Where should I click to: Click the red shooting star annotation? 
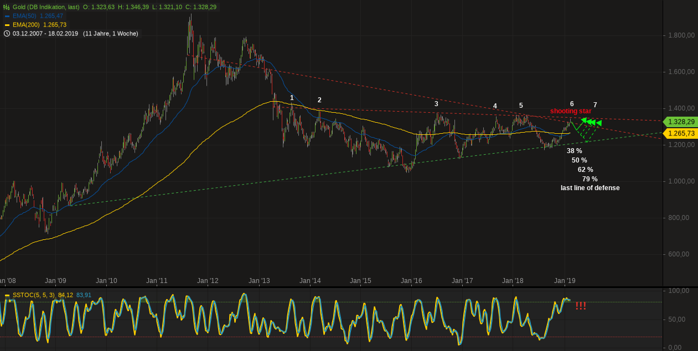tap(571, 111)
